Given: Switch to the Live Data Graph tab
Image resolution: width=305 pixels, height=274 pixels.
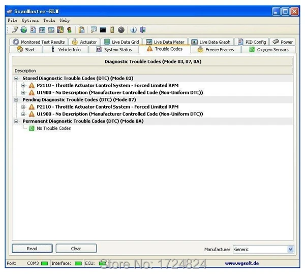Looking at the screenshot, I should point(211,42).
